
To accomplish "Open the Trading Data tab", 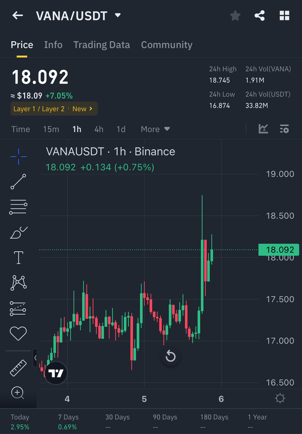I will coord(102,45).
